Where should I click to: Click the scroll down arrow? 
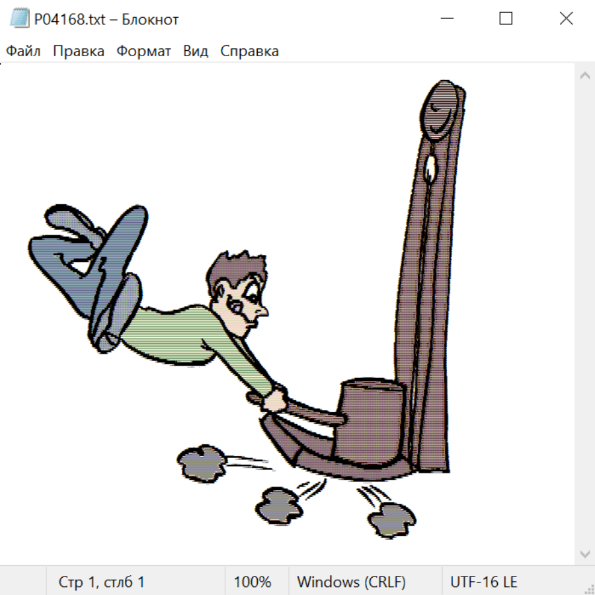coord(584,553)
